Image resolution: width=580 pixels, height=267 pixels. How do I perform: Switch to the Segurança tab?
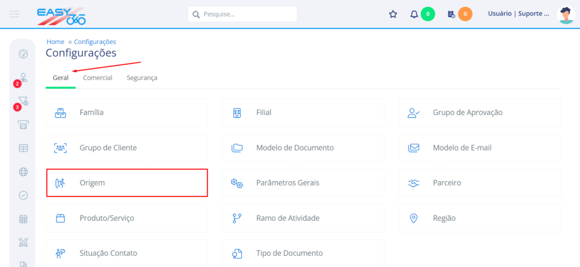point(142,78)
